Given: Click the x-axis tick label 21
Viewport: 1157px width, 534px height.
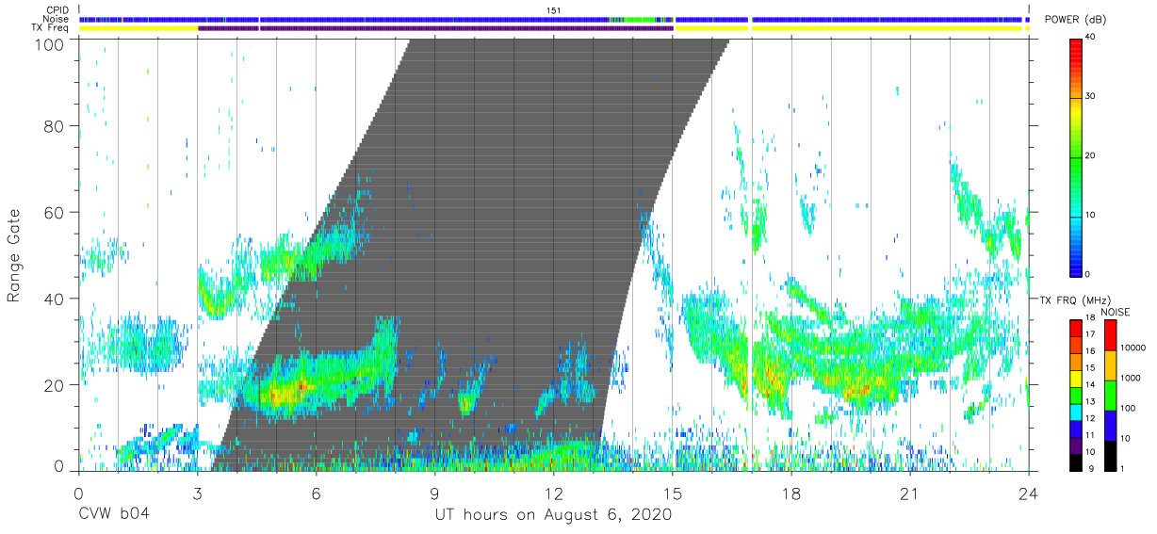Looking at the screenshot, I should 909,494.
